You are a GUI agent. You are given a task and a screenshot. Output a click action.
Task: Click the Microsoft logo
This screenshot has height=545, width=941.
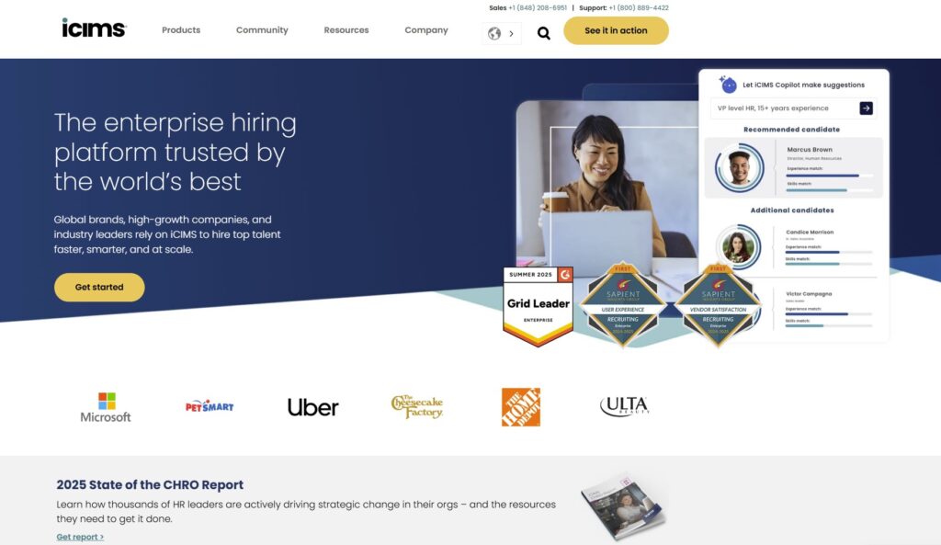(106, 407)
